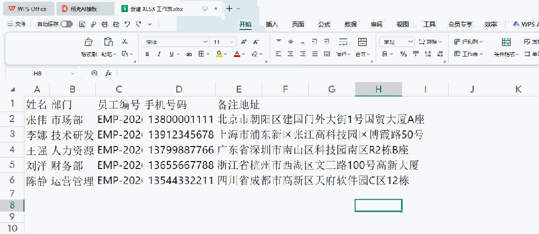The width and height of the screenshot is (539, 234).
Task: Click the zoom magnifier icon near formula bar
Action: [94, 73]
